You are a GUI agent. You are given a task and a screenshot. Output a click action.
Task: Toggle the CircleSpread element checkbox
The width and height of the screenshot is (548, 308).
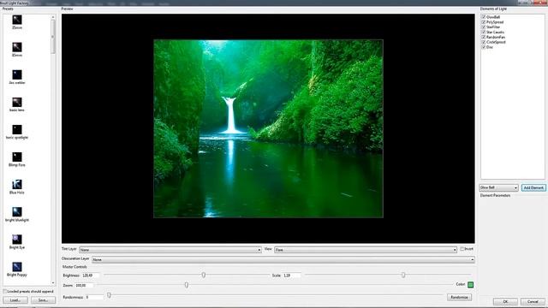tap(484, 42)
